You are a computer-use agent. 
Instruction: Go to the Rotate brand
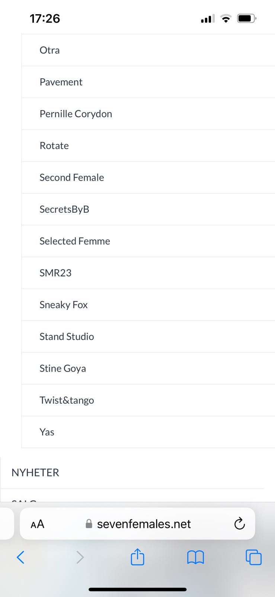click(54, 146)
